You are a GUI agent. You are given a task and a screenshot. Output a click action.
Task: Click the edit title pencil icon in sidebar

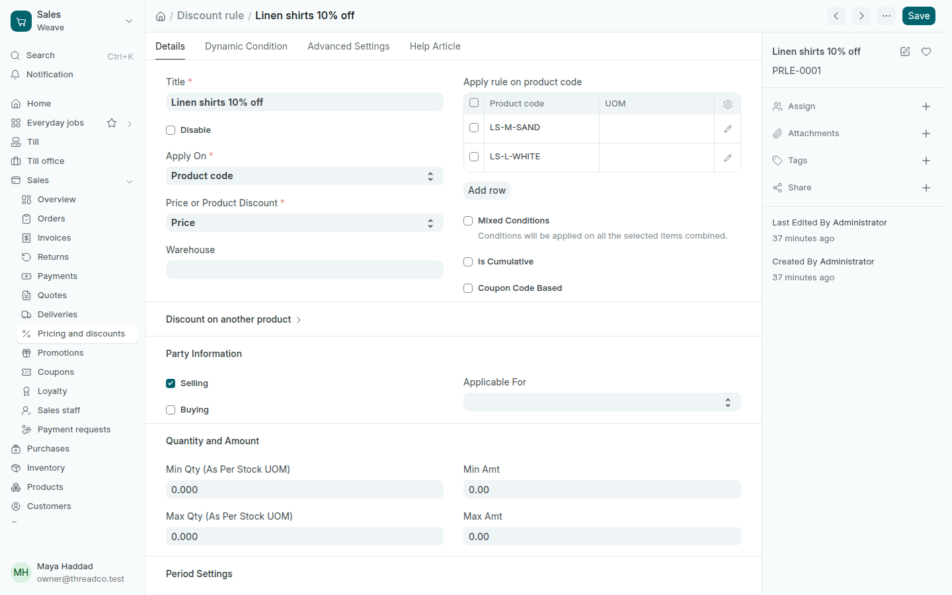point(905,52)
